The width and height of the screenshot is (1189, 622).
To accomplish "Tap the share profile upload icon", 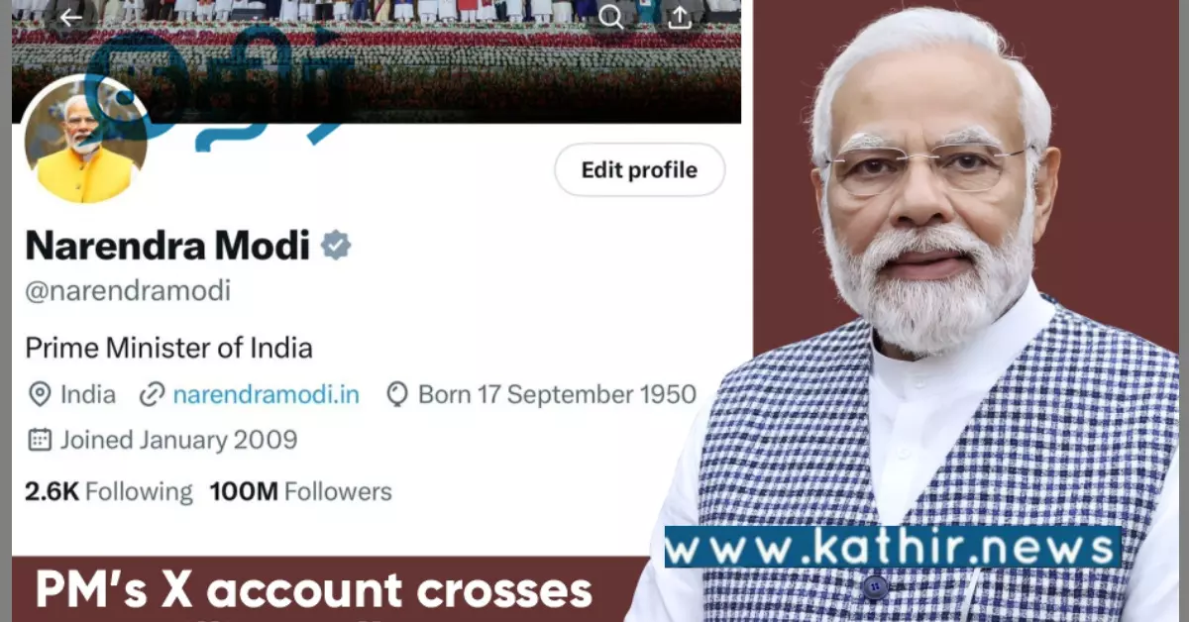I will point(679,17).
